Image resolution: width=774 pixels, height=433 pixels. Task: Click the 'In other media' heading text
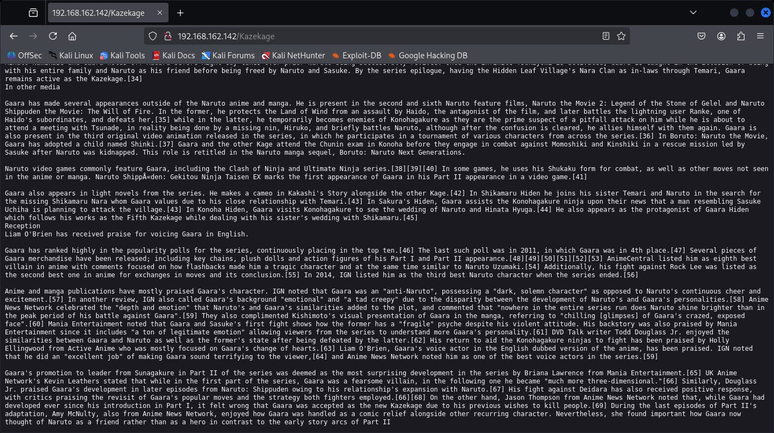[32, 87]
